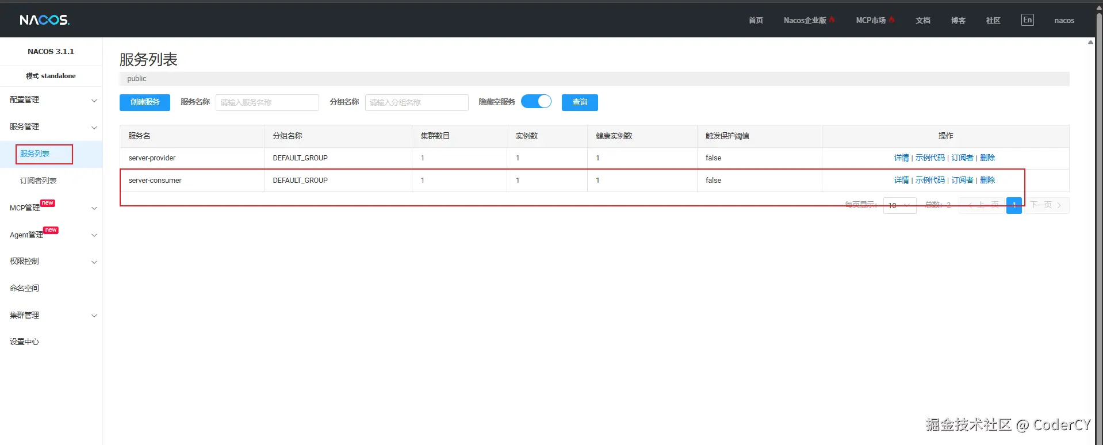Open 示例代码 for server-provider
This screenshot has height=445, width=1103.
(930, 158)
